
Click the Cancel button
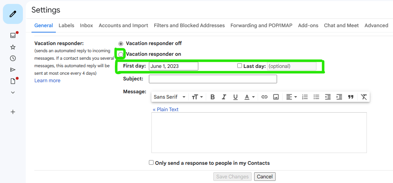265,177
